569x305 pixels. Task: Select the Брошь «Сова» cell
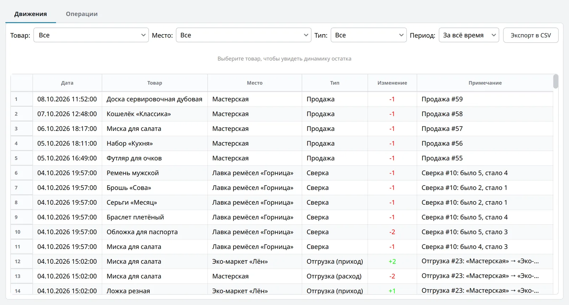pyautogui.click(x=155, y=188)
